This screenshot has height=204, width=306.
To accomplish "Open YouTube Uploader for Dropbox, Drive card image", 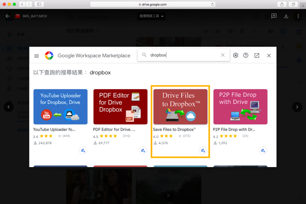I will pyautogui.click(x=60, y=107).
